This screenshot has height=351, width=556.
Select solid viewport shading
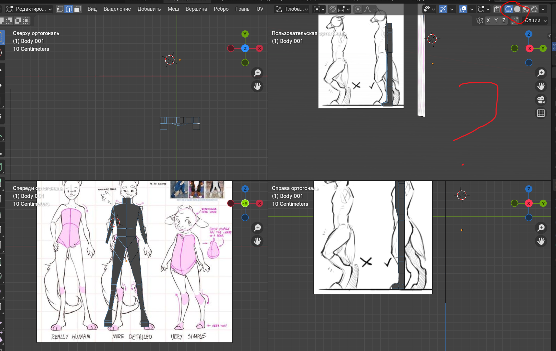coord(517,9)
